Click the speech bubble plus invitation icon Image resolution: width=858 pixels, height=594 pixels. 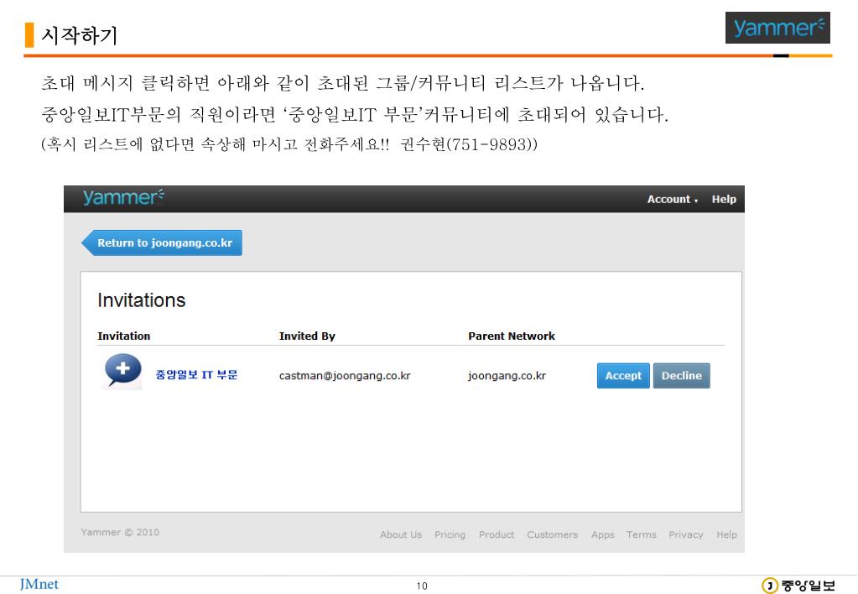point(122,371)
